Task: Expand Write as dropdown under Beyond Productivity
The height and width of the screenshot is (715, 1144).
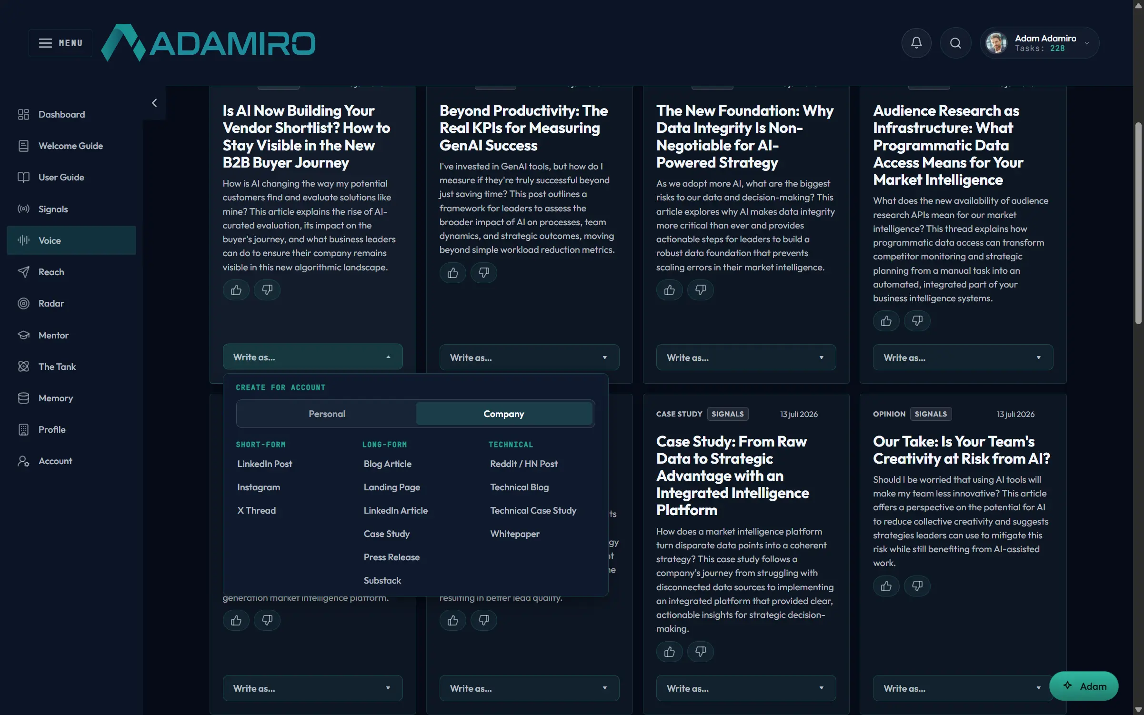Action: tap(529, 357)
